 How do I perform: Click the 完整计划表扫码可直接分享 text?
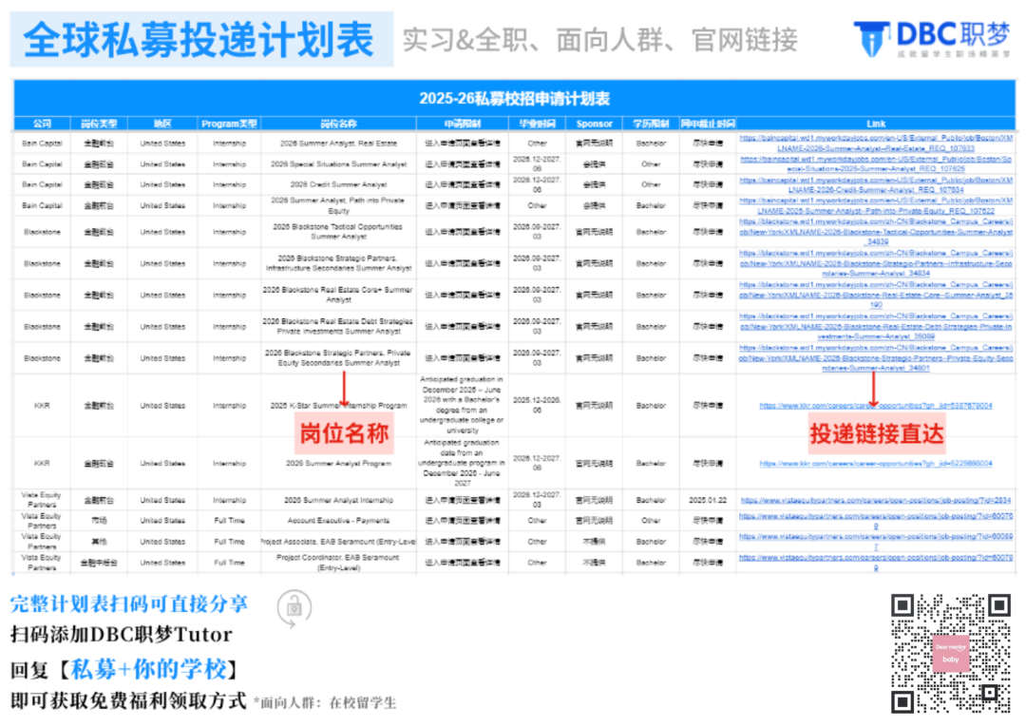pos(129,603)
